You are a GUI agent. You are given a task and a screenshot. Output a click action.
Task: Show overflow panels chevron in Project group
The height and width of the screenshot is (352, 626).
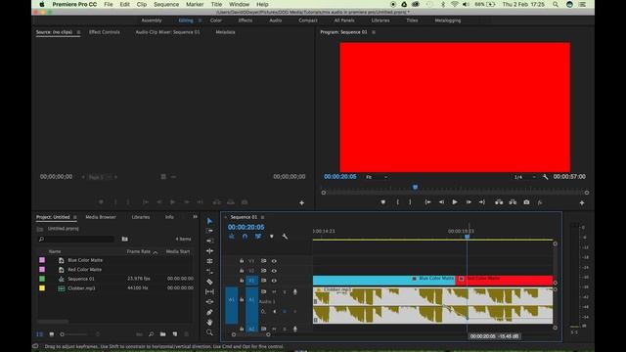pos(196,217)
